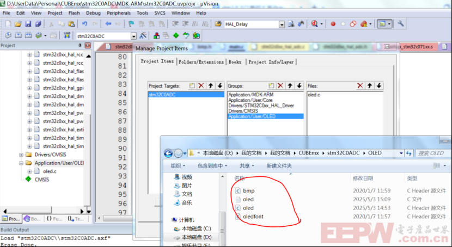Click the 搜索 OLED search field
452x247 pixels.
[433, 153]
